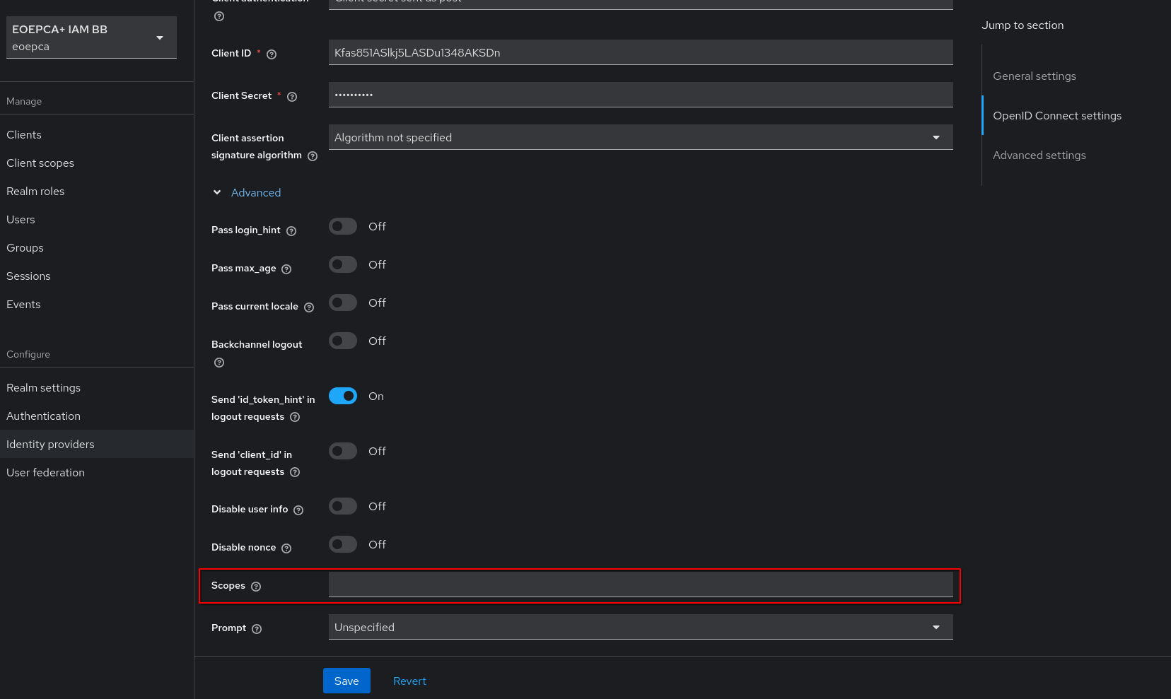This screenshot has height=699, width=1171.
Task: Open the Prompt dropdown showing Unspecified
Action: point(641,627)
